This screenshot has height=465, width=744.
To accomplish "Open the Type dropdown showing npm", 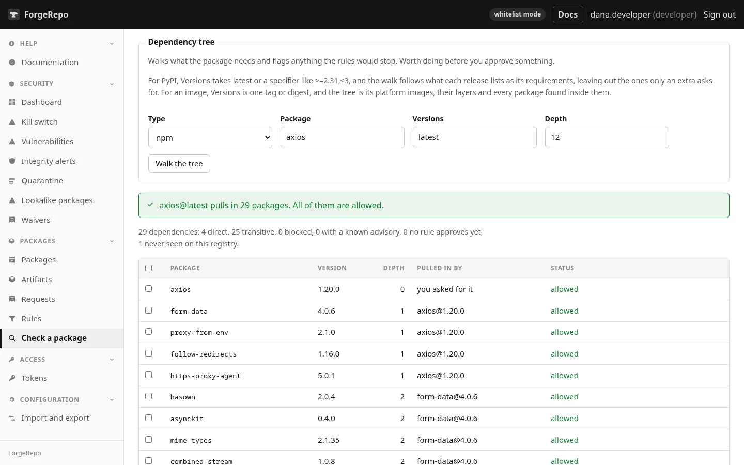I will coord(210,137).
